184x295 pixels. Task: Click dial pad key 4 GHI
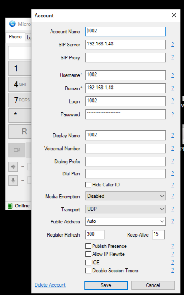20,84
